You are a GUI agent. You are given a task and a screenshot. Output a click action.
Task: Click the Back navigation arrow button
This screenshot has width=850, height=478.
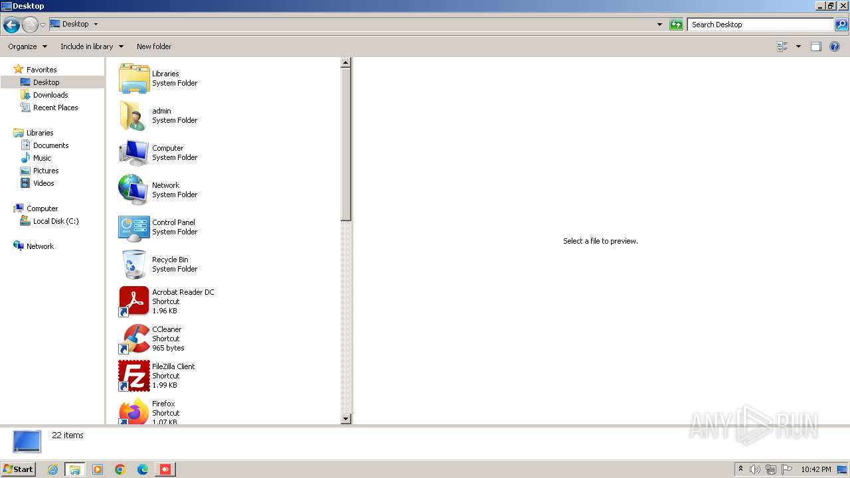[11, 25]
